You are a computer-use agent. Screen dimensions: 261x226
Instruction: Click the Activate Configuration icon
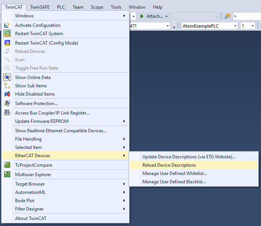click(x=7, y=25)
